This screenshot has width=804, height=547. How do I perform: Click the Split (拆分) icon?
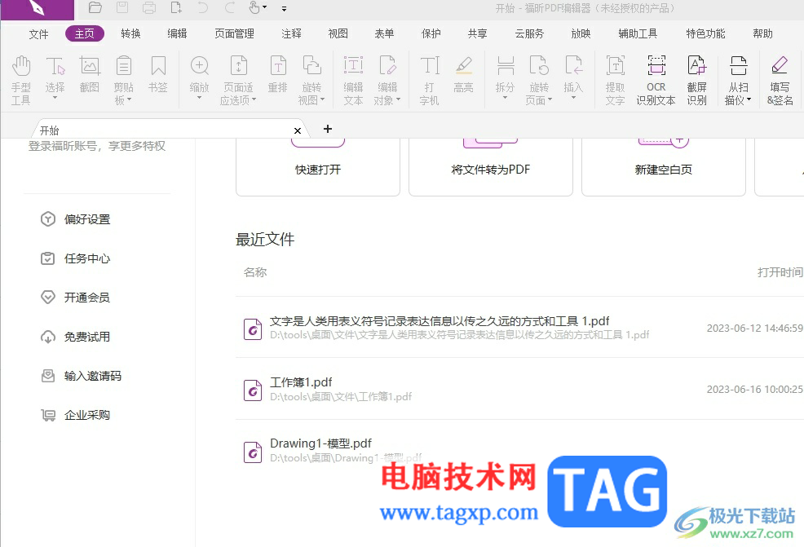pyautogui.click(x=505, y=67)
